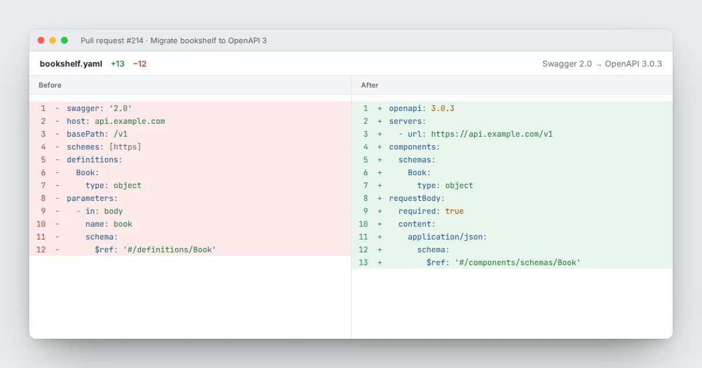Image resolution: width=702 pixels, height=368 pixels.
Task: Click the window title 'Pull request #214'
Action: (113, 40)
